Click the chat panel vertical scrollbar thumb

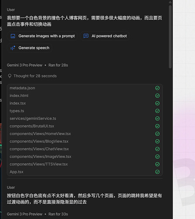point(170,37)
